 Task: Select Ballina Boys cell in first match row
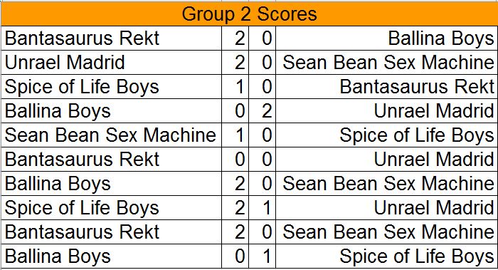coord(386,38)
